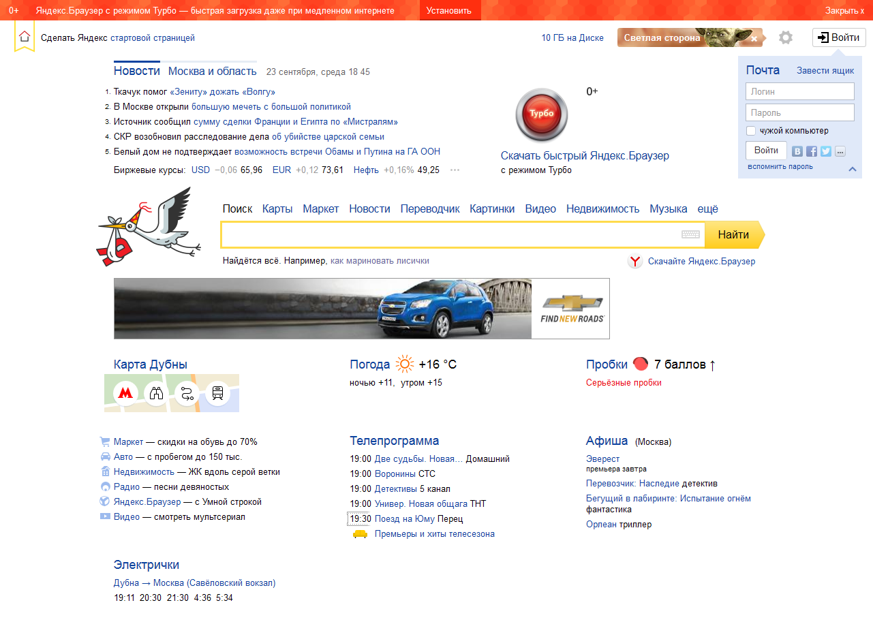This screenshot has width=873, height=637.
Task: Click the Market shopping cart icon
Action: (x=105, y=441)
